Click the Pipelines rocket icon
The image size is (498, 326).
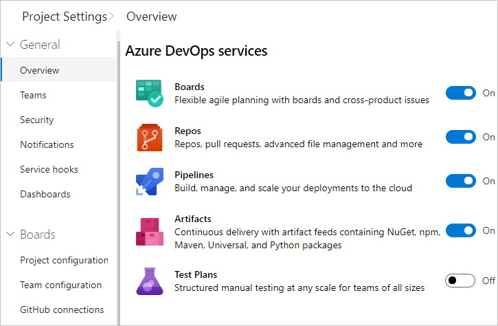pyautogui.click(x=149, y=182)
